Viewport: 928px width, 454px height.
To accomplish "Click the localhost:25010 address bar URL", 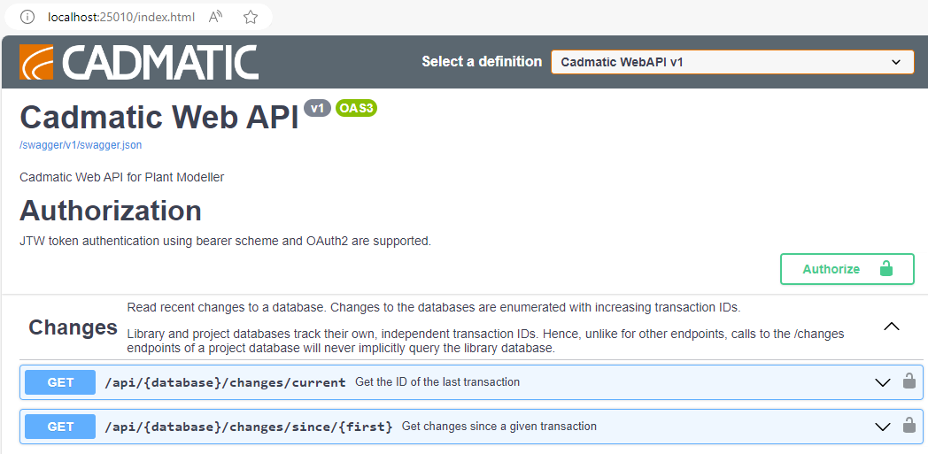I will click(121, 17).
